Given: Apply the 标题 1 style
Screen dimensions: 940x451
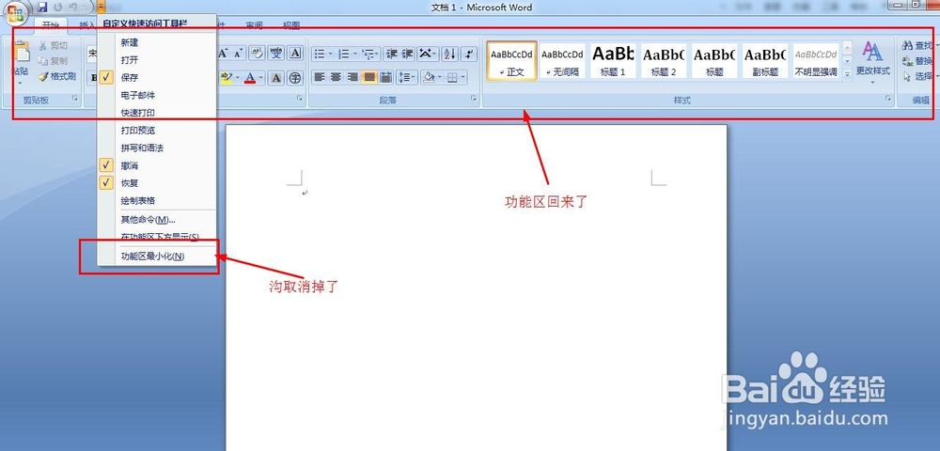Looking at the screenshot, I should [613, 60].
